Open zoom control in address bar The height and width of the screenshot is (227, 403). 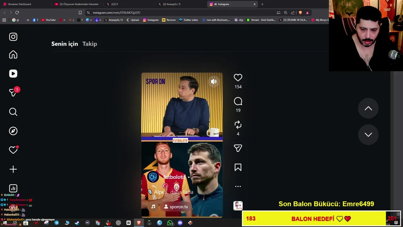tap(286, 13)
